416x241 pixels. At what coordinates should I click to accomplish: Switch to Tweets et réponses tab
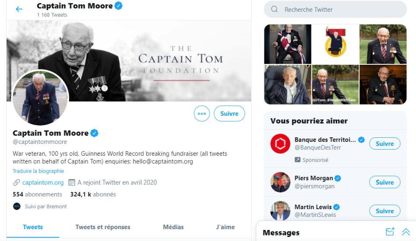tap(103, 227)
